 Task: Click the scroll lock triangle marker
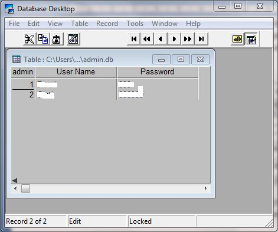[15, 181]
